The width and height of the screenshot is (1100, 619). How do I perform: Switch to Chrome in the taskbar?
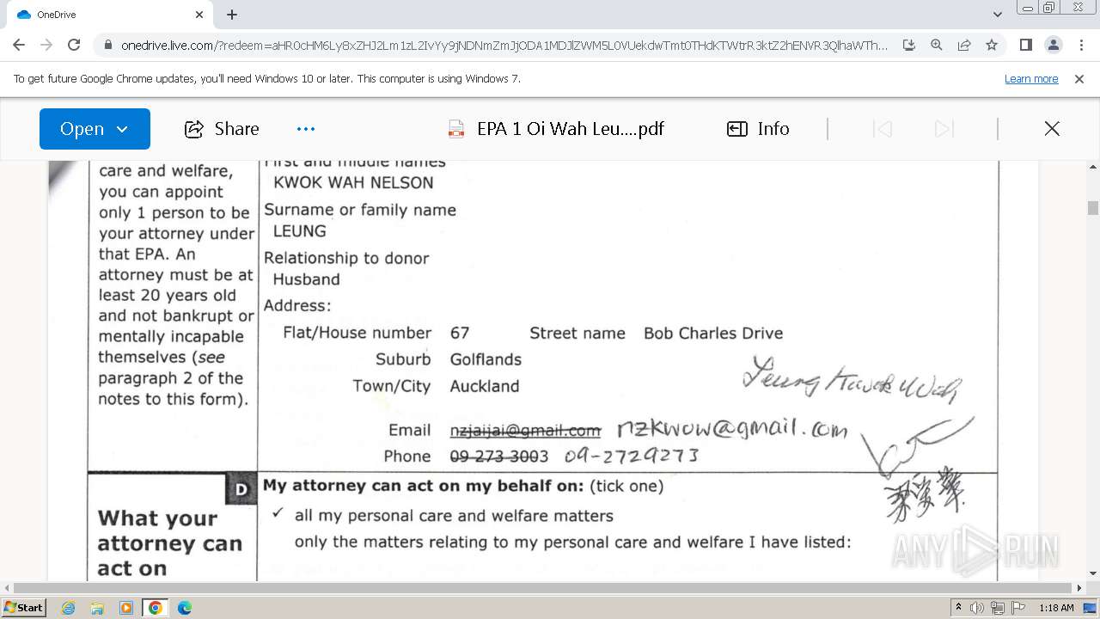pos(156,608)
